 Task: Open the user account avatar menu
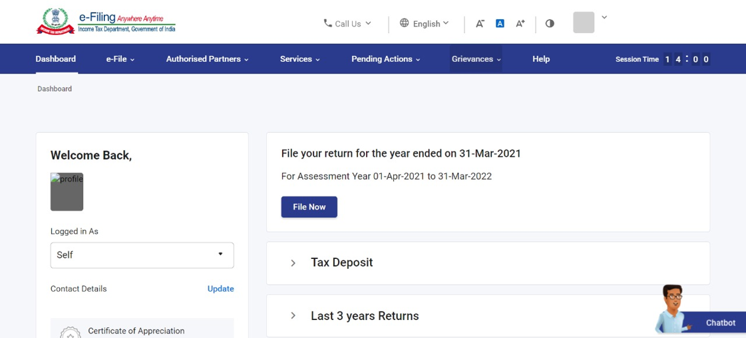tap(584, 22)
